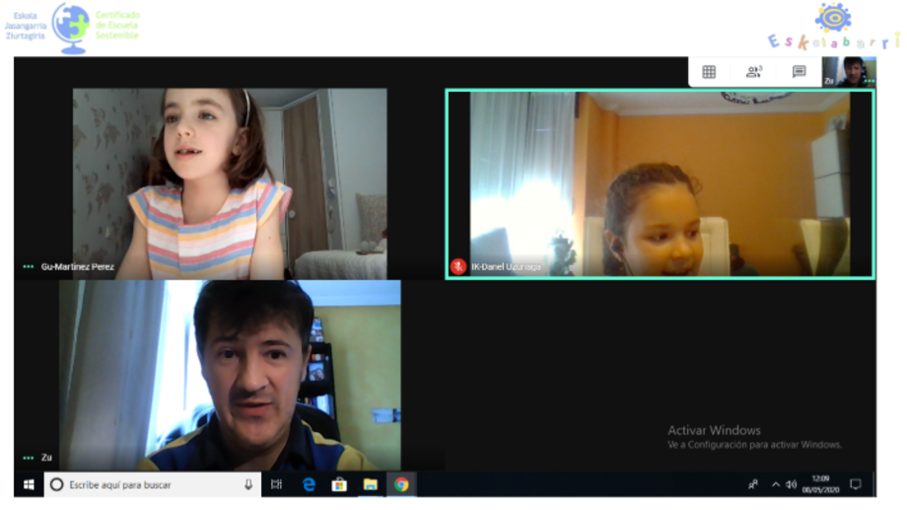The height and width of the screenshot is (510, 907).
Task: Open options dots on bottom Zu tile
Action: click(x=29, y=458)
